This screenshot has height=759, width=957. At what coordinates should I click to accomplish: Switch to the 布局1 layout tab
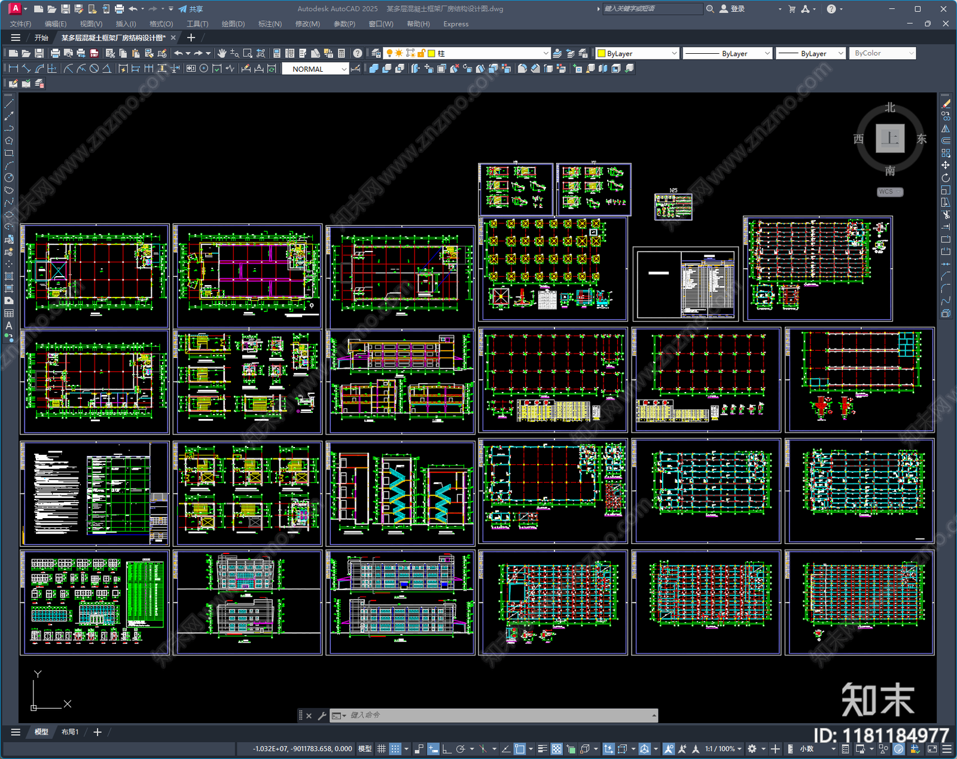pyautogui.click(x=70, y=732)
